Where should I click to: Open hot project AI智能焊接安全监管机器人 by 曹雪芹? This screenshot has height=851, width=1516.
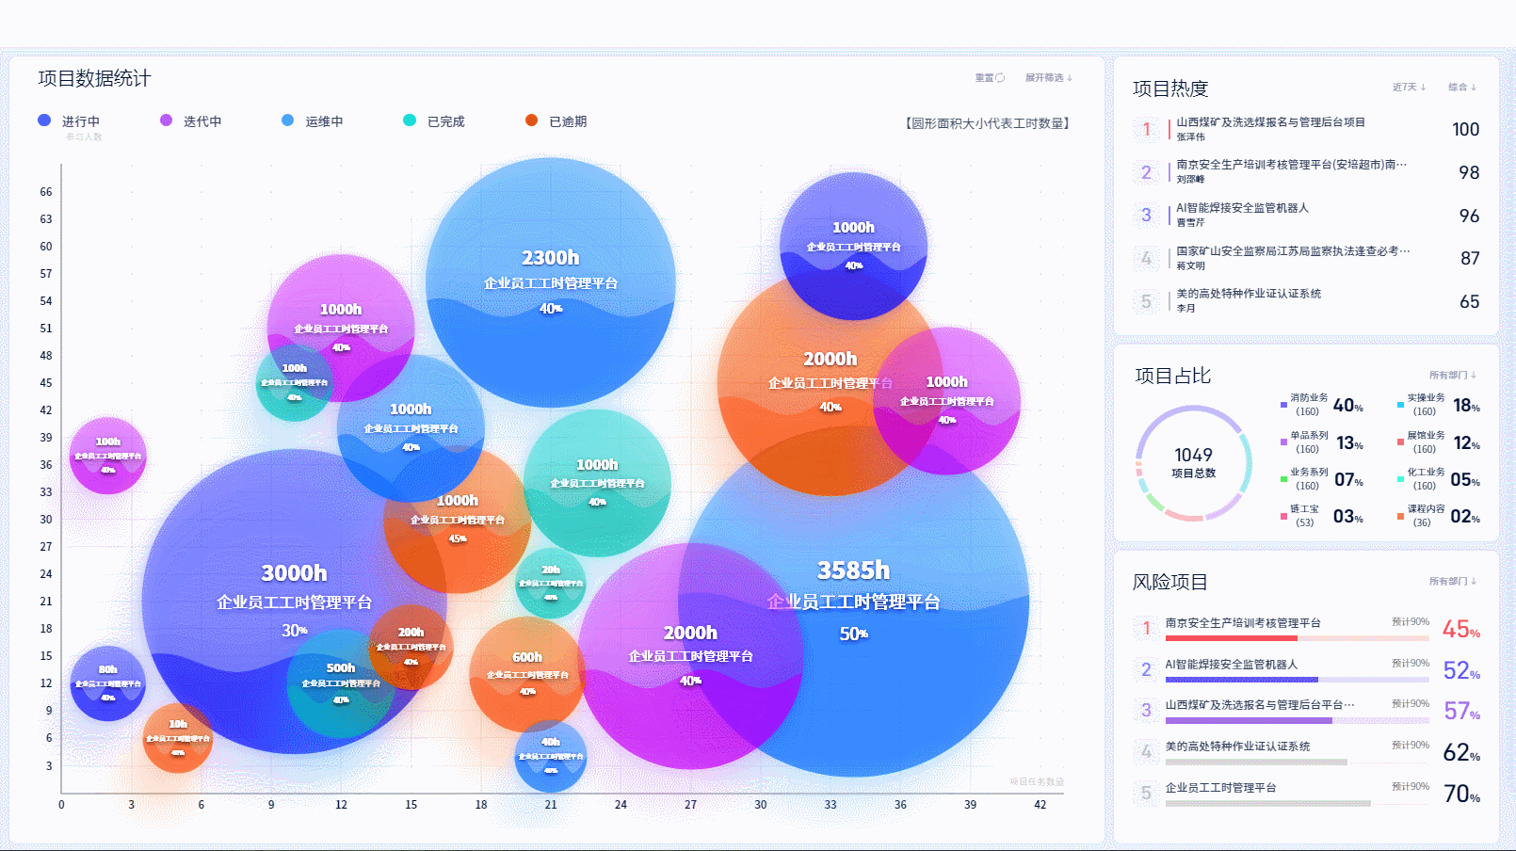1242,208
